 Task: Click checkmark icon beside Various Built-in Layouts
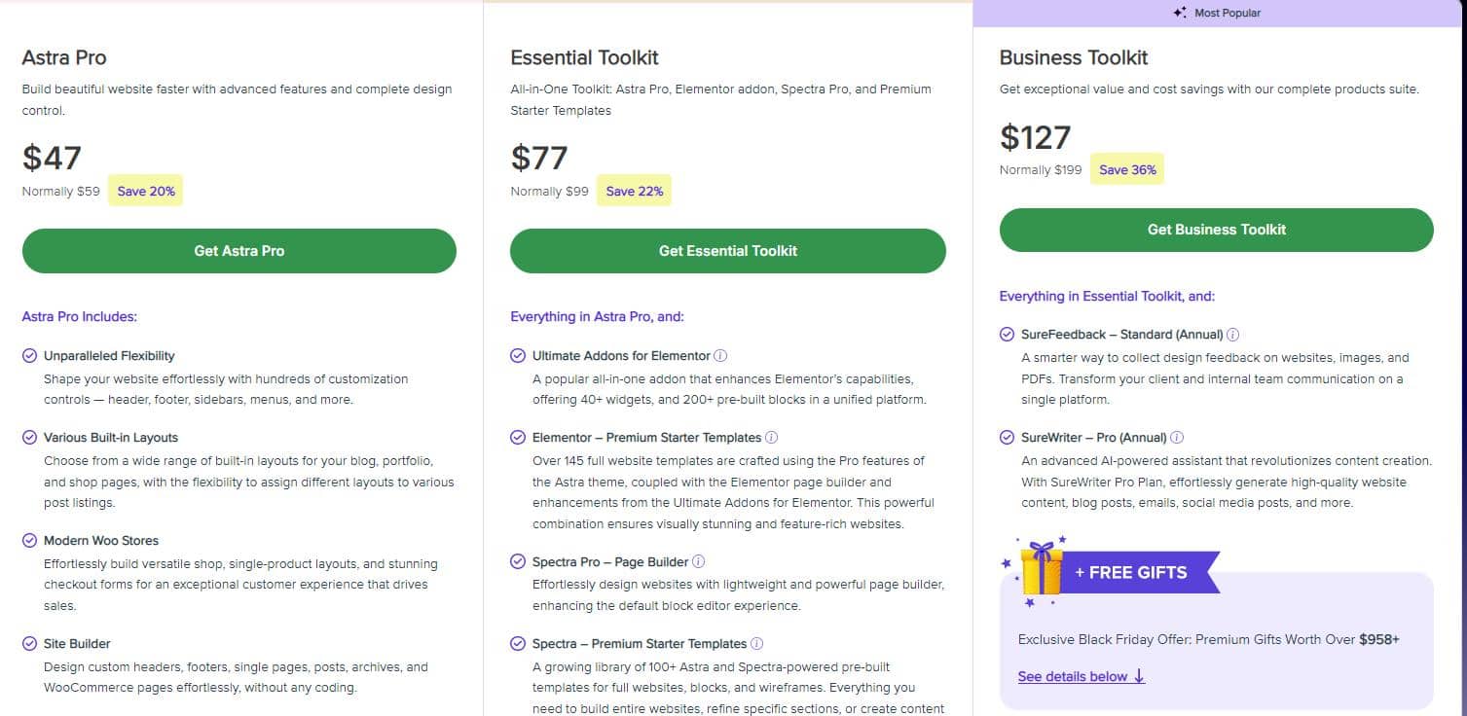tap(30, 438)
